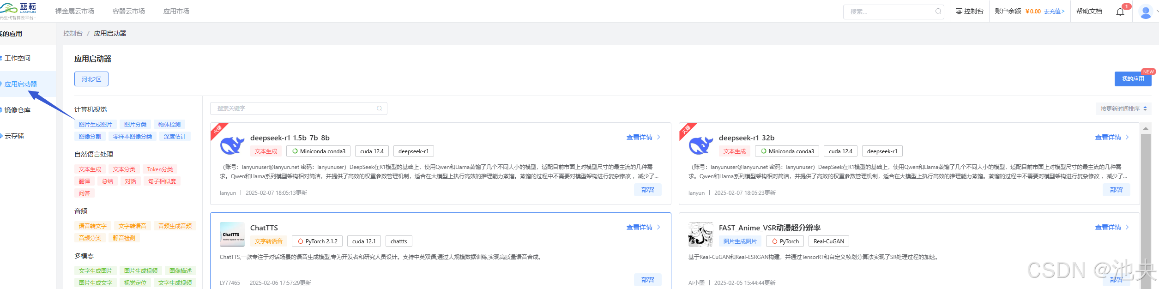Filter by Token分类 tag
This screenshot has width=1159, height=289.
click(x=160, y=169)
